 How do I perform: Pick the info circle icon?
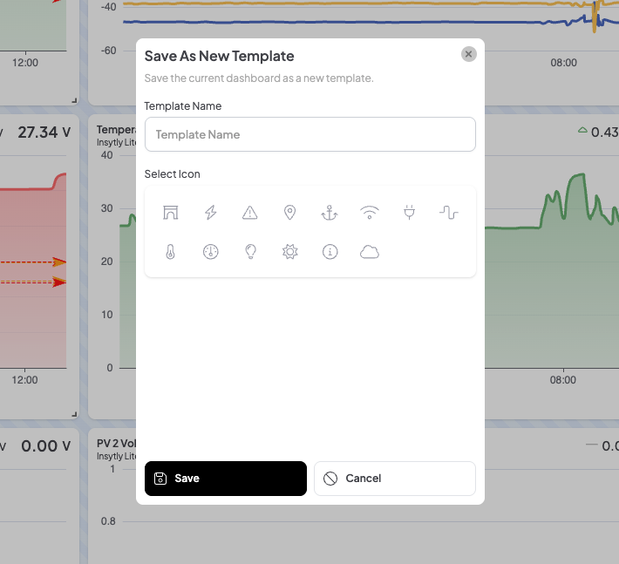[330, 252]
